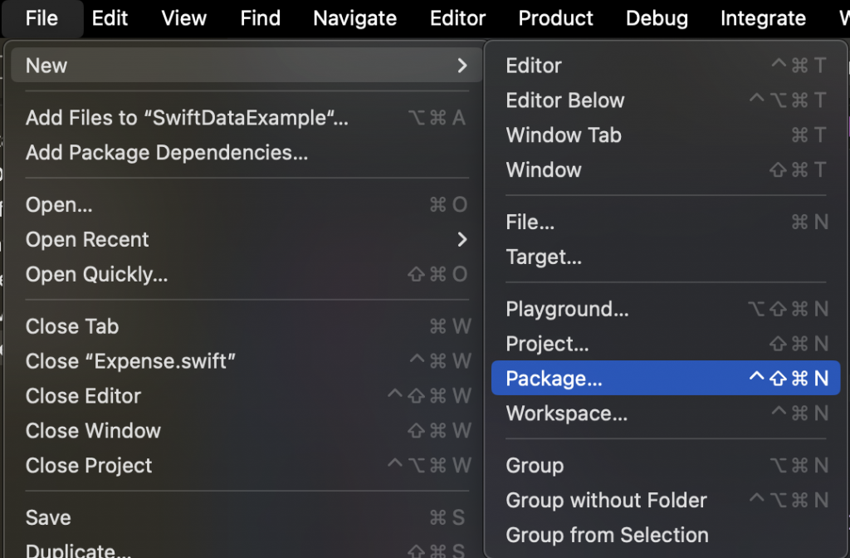Choose Editor Below option
The width and height of the screenshot is (850, 558).
click(564, 100)
